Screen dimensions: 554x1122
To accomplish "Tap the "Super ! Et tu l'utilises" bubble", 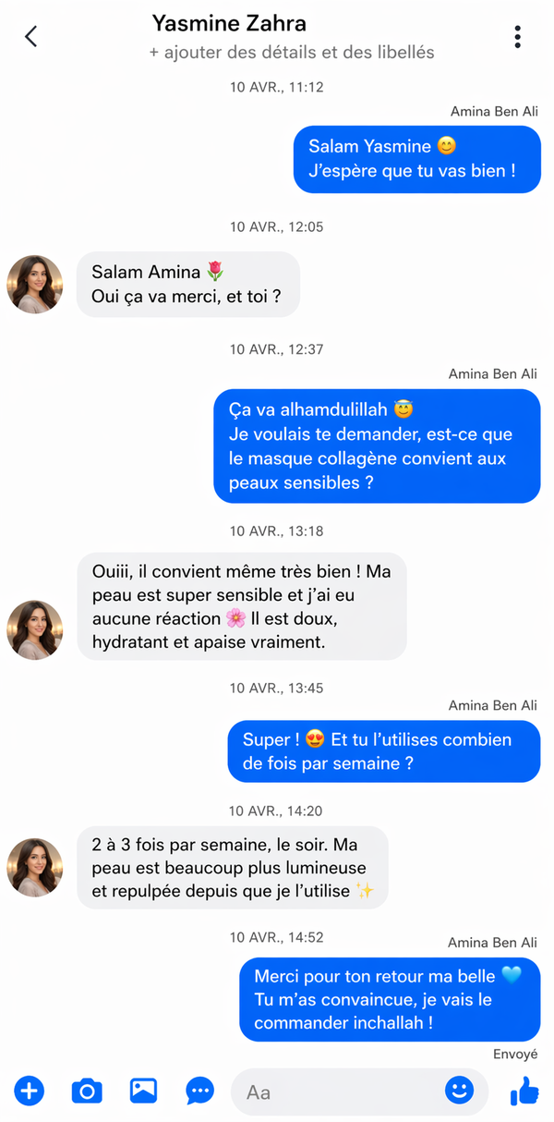I will coord(383,751).
